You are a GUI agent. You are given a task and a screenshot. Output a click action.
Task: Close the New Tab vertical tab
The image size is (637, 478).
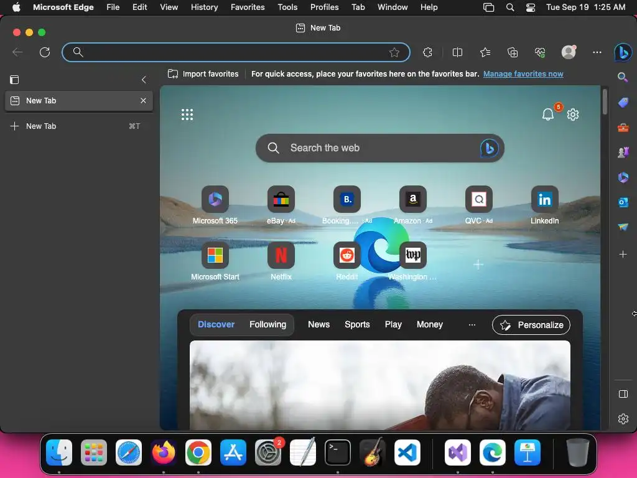point(143,100)
